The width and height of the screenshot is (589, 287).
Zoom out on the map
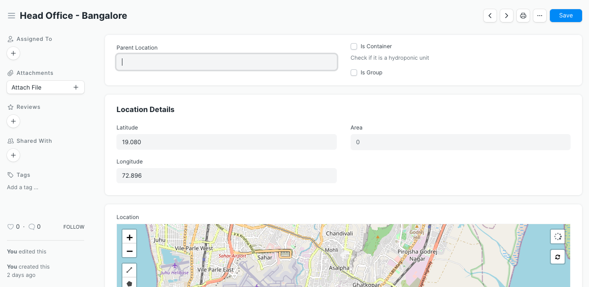[x=129, y=251]
